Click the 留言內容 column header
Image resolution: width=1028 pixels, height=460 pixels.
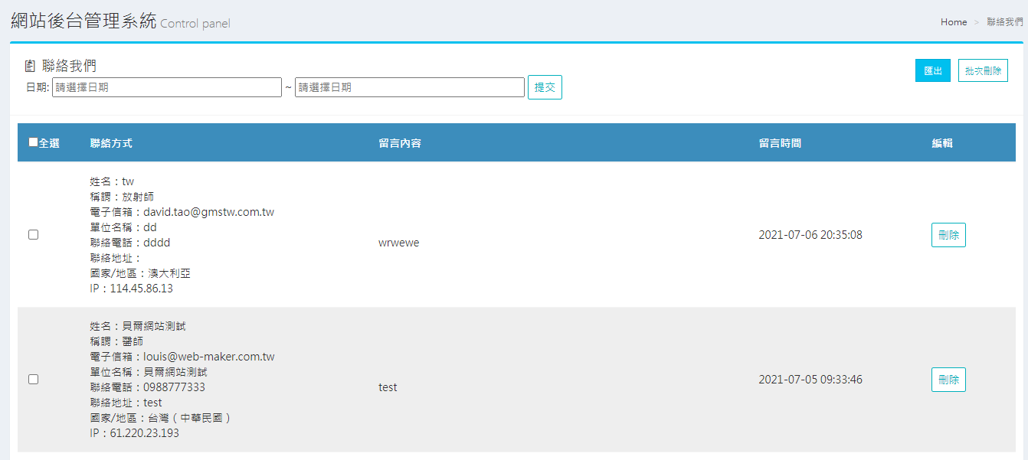coord(400,143)
